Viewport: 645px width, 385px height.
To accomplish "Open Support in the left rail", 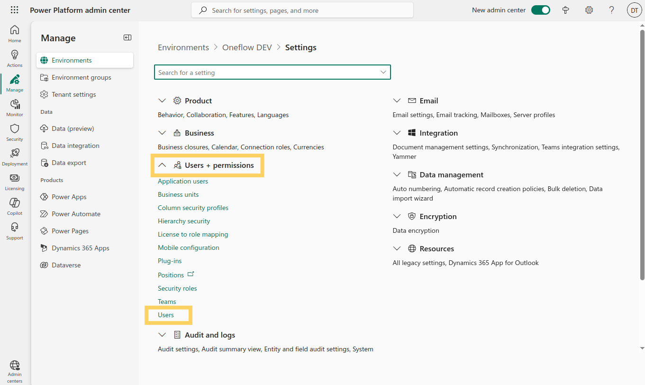I will (15, 231).
